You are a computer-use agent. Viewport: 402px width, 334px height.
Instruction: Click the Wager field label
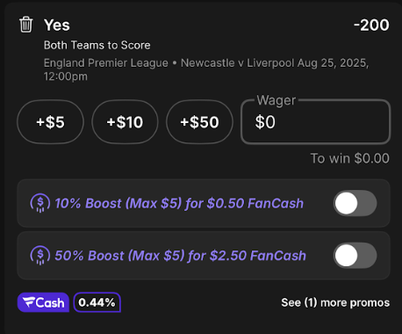click(x=276, y=100)
